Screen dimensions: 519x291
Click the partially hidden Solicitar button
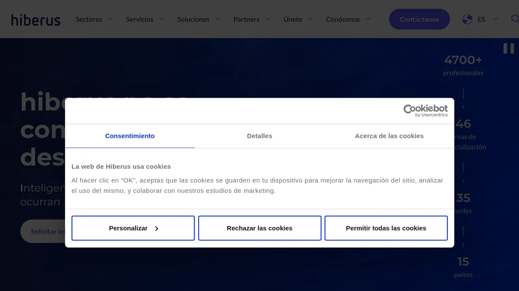[43, 232]
